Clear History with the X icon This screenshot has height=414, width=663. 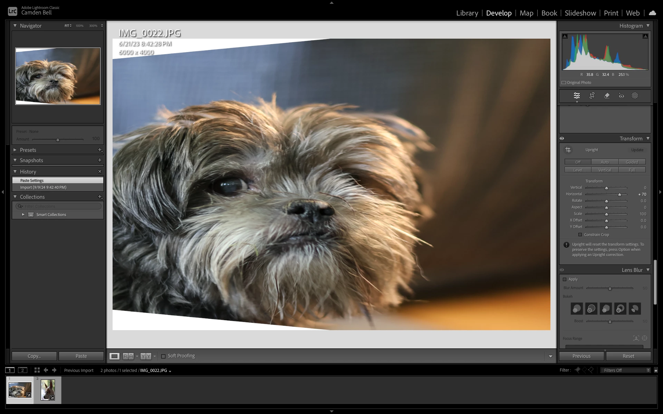coord(100,171)
